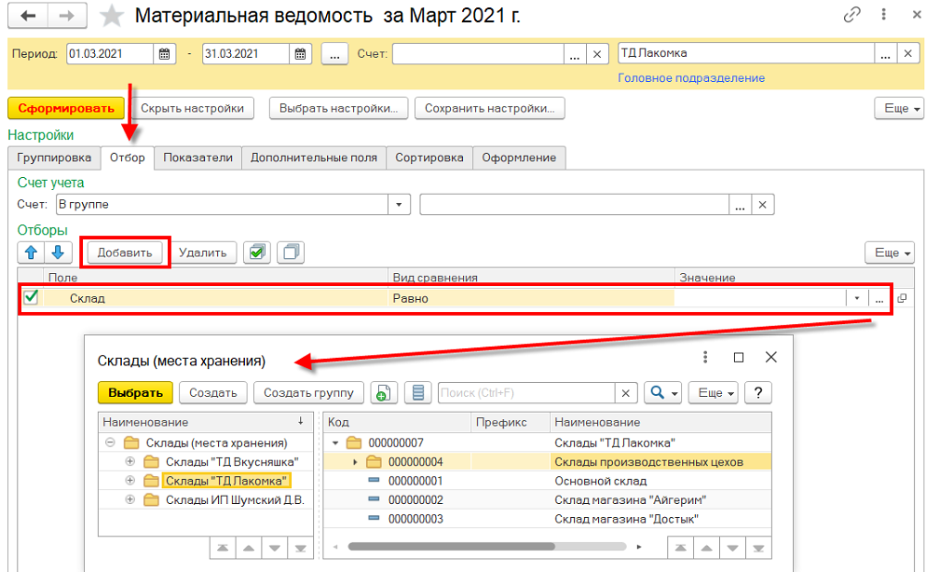Screen dimensions: 926x572
Task: Click the copy link icon
Action: pos(851,16)
